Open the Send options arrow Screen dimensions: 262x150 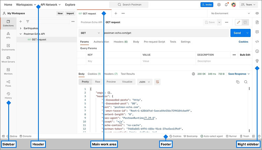pyautogui.click(x=247, y=33)
